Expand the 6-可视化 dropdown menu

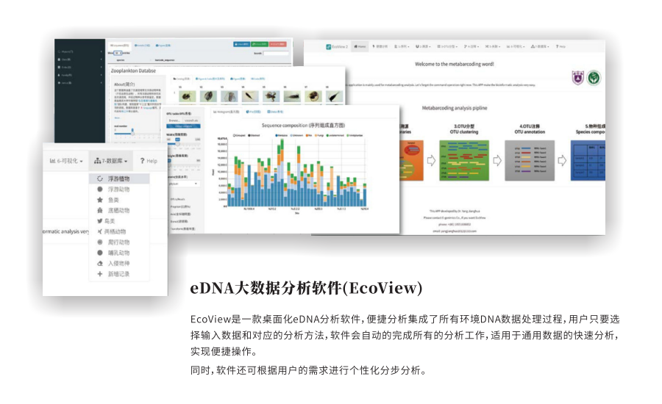click(x=65, y=160)
